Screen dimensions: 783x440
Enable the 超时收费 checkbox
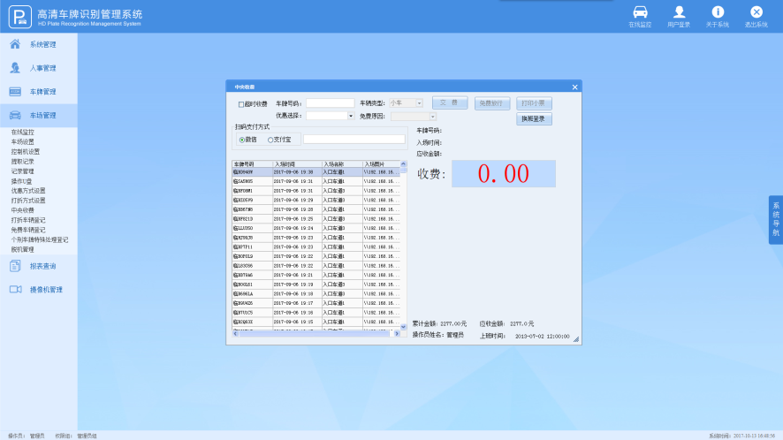[241, 104]
